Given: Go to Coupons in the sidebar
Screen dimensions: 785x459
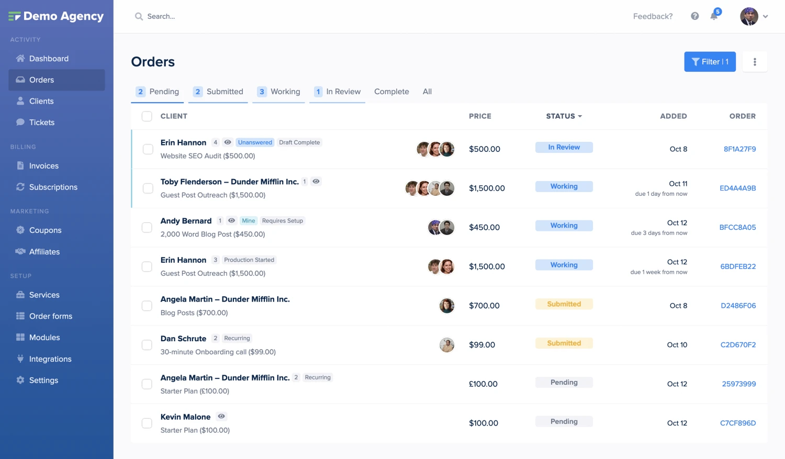Looking at the screenshot, I should pos(45,230).
